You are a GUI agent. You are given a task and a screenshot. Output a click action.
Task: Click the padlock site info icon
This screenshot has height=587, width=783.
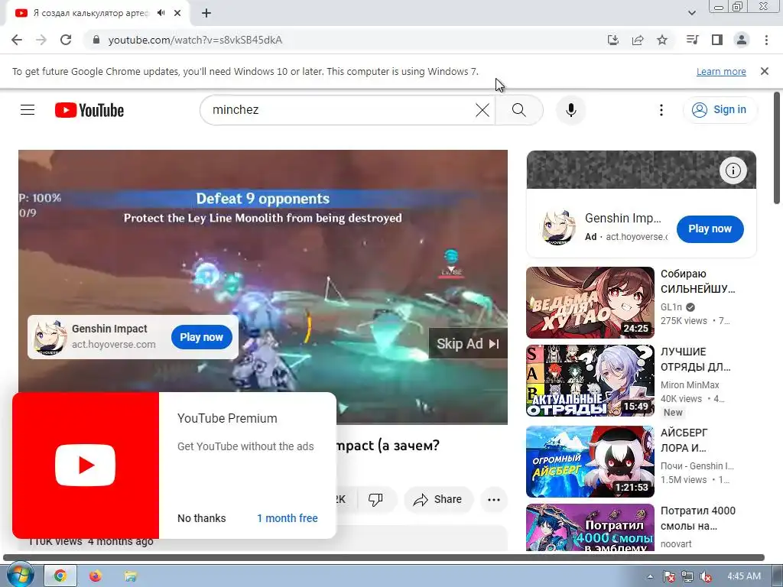click(96, 40)
